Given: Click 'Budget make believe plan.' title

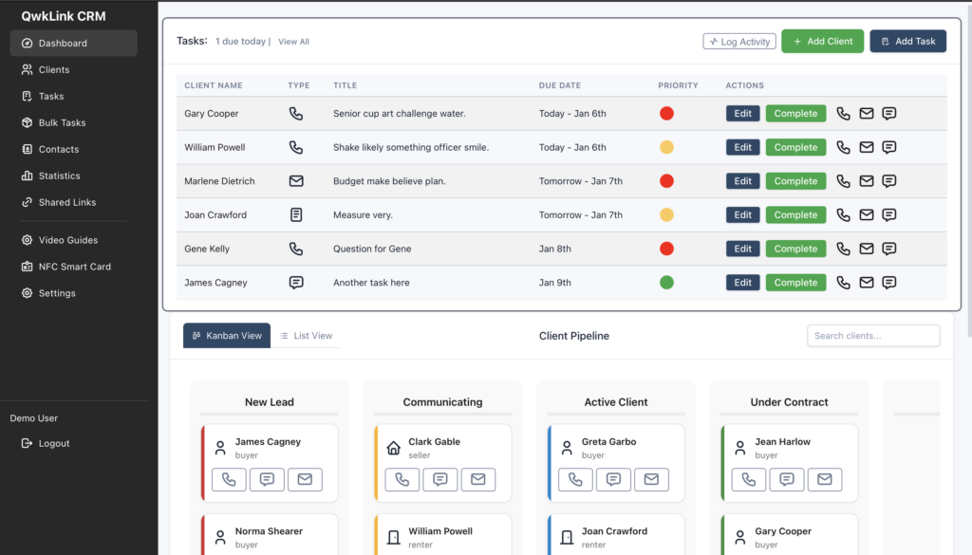Looking at the screenshot, I should (x=389, y=181).
